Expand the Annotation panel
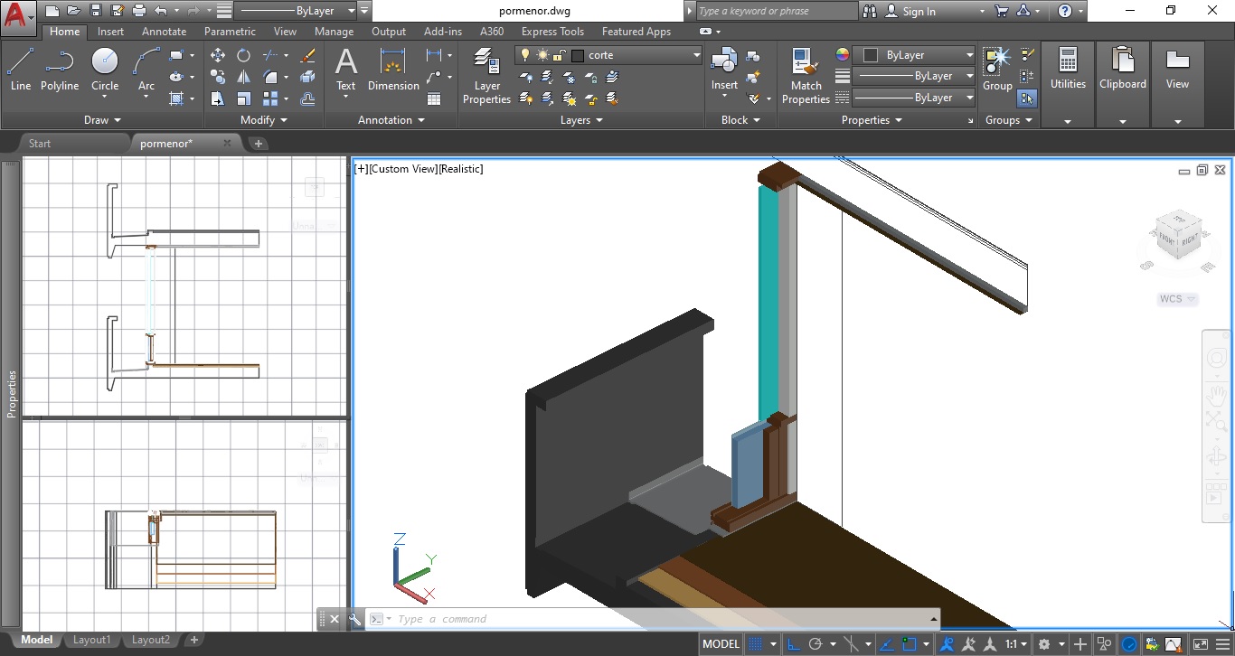 391,119
